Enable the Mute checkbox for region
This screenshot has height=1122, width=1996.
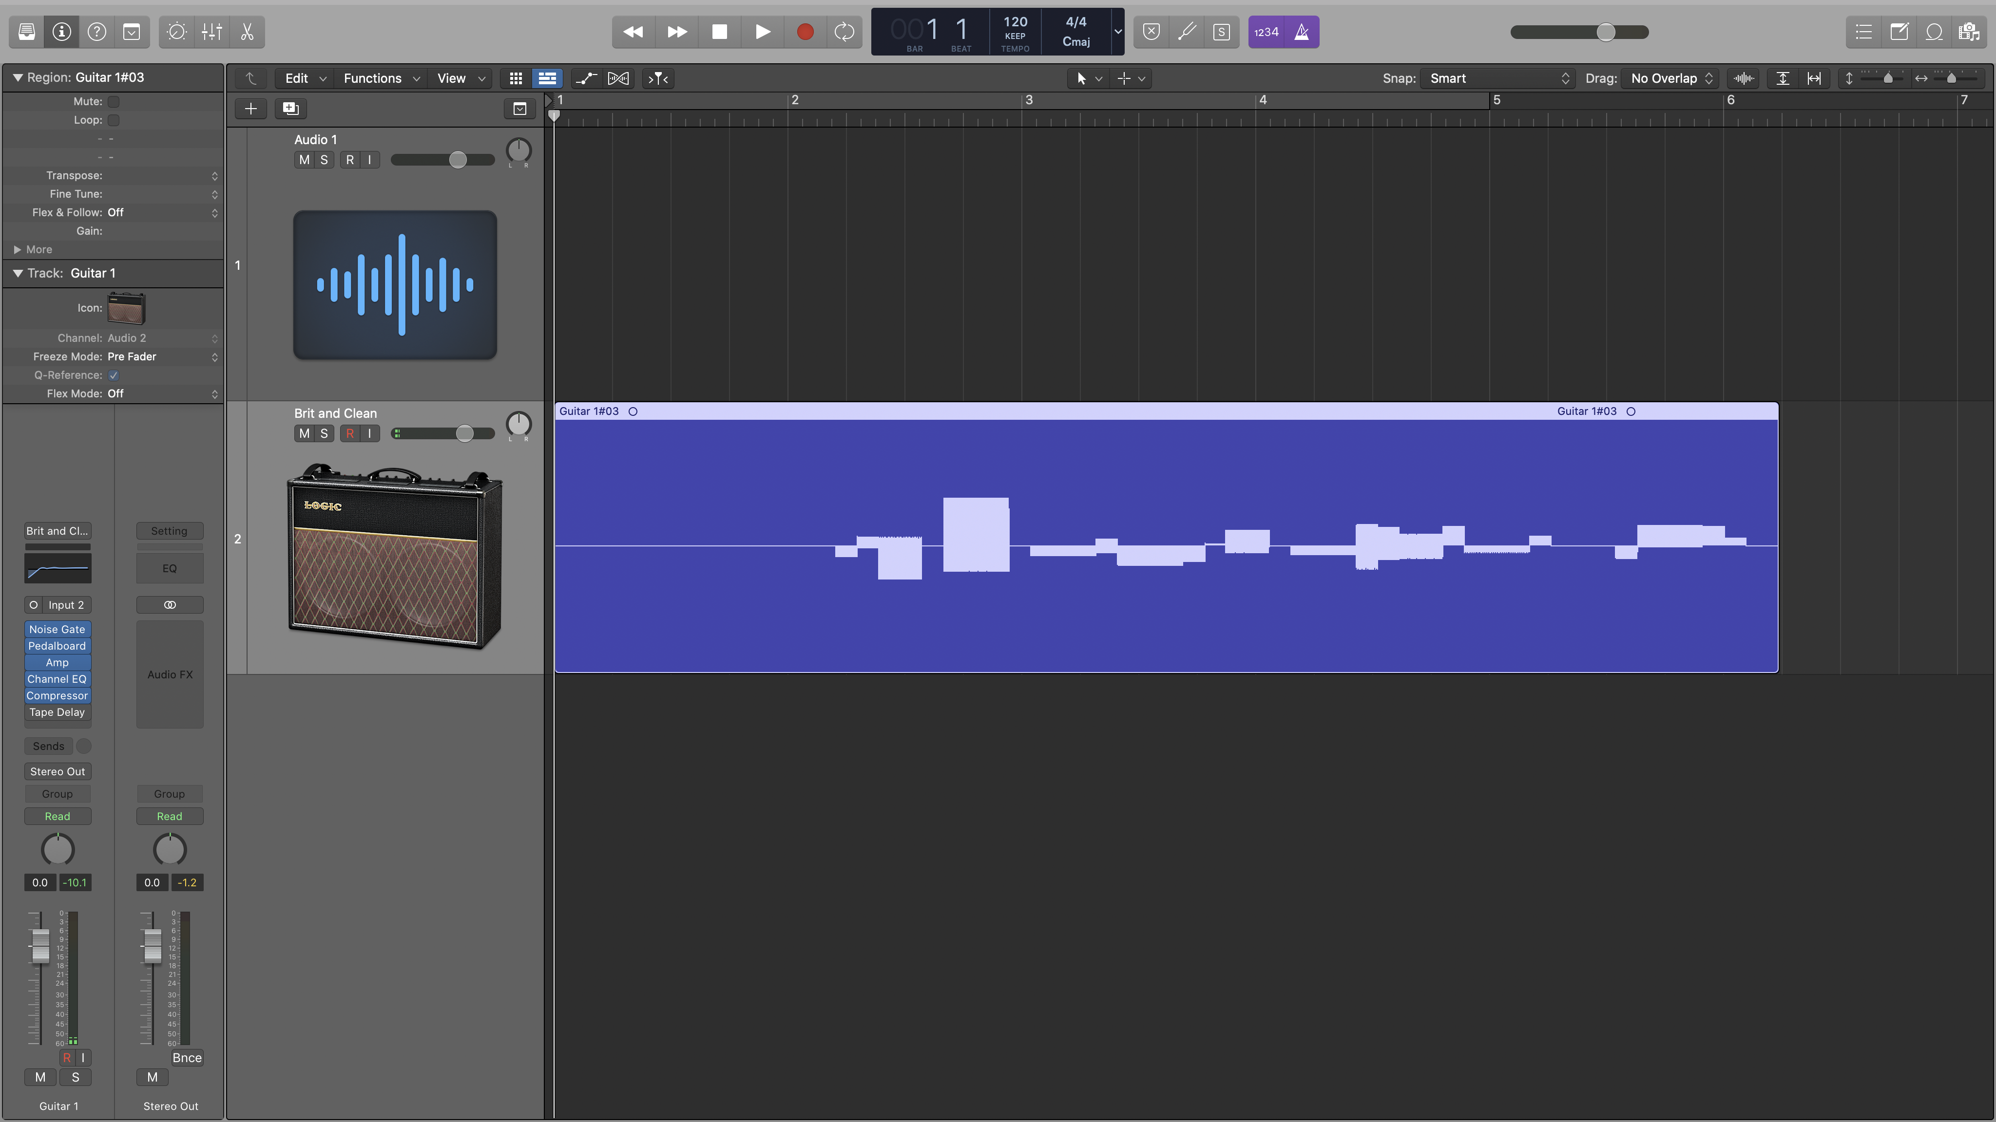point(113,101)
